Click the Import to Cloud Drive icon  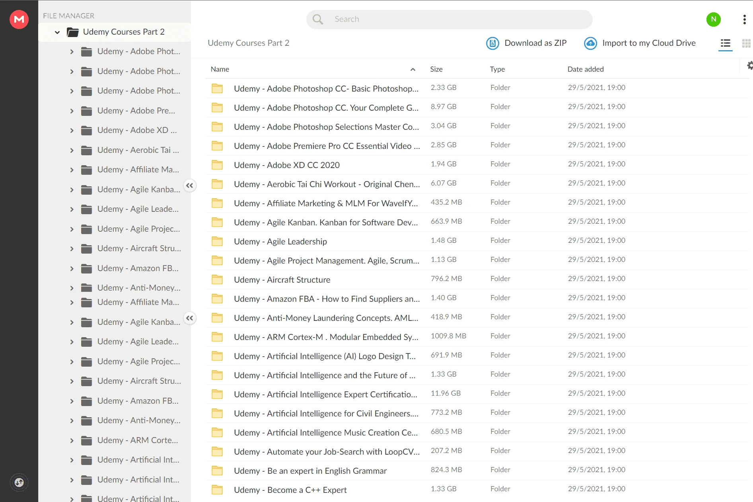(590, 43)
